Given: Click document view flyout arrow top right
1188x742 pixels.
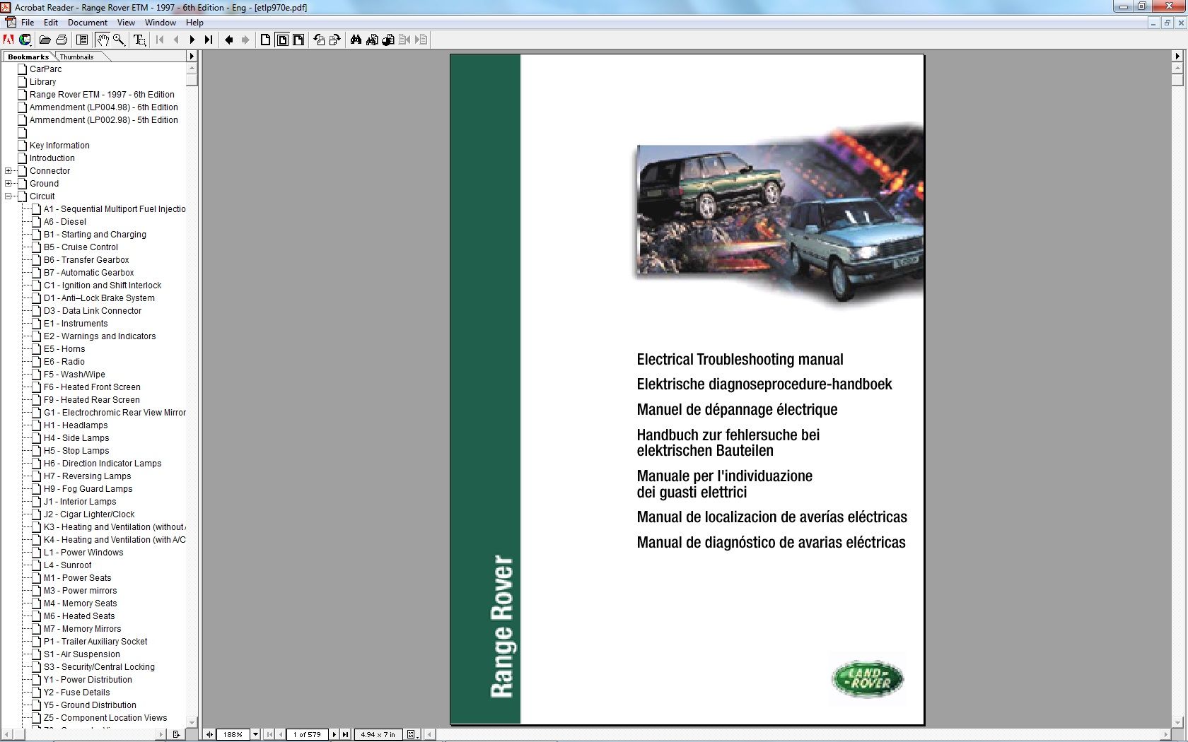Looking at the screenshot, I should coord(1177,56).
